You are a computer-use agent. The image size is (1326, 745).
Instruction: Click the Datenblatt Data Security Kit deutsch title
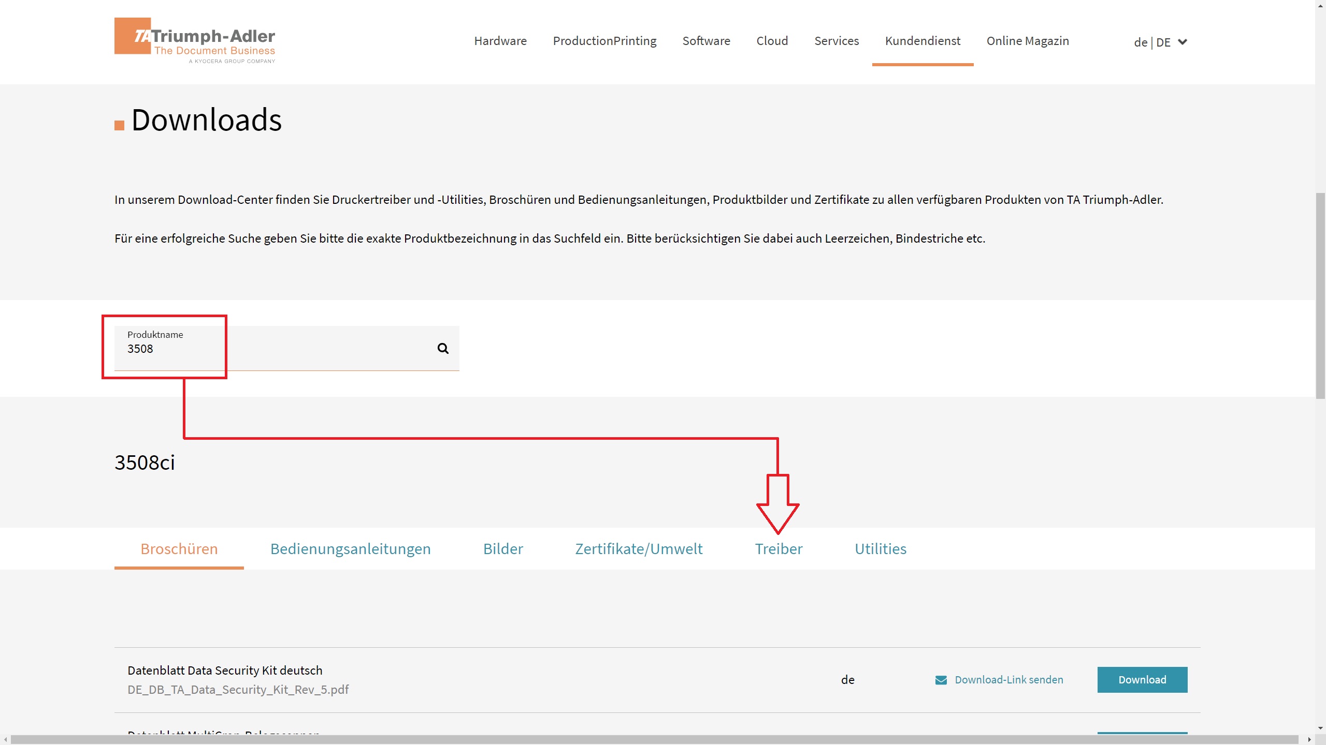coord(225,671)
